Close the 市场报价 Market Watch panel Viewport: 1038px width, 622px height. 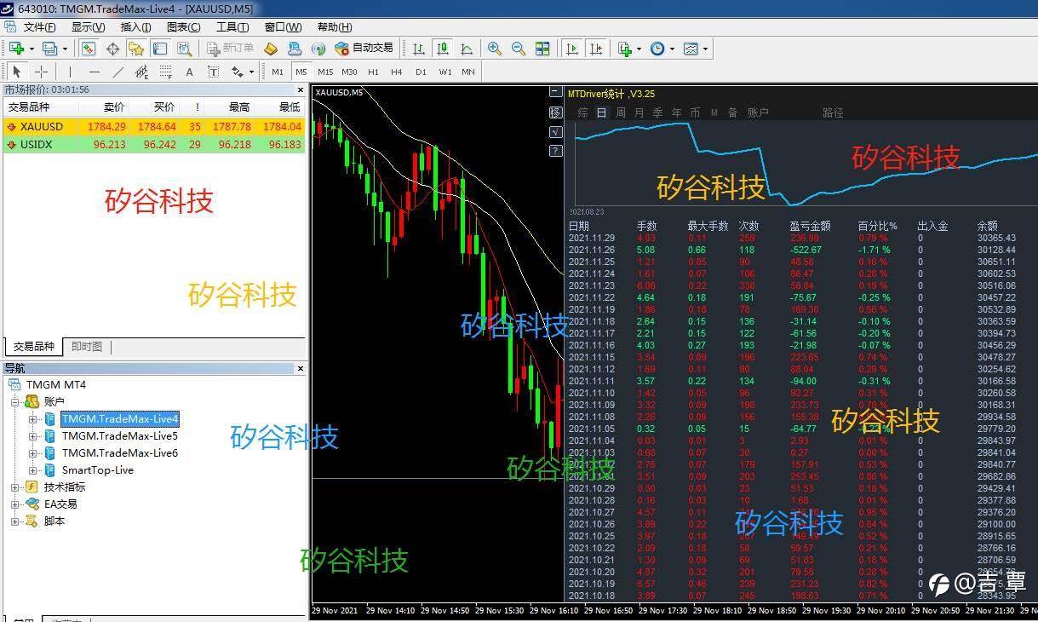click(x=300, y=89)
